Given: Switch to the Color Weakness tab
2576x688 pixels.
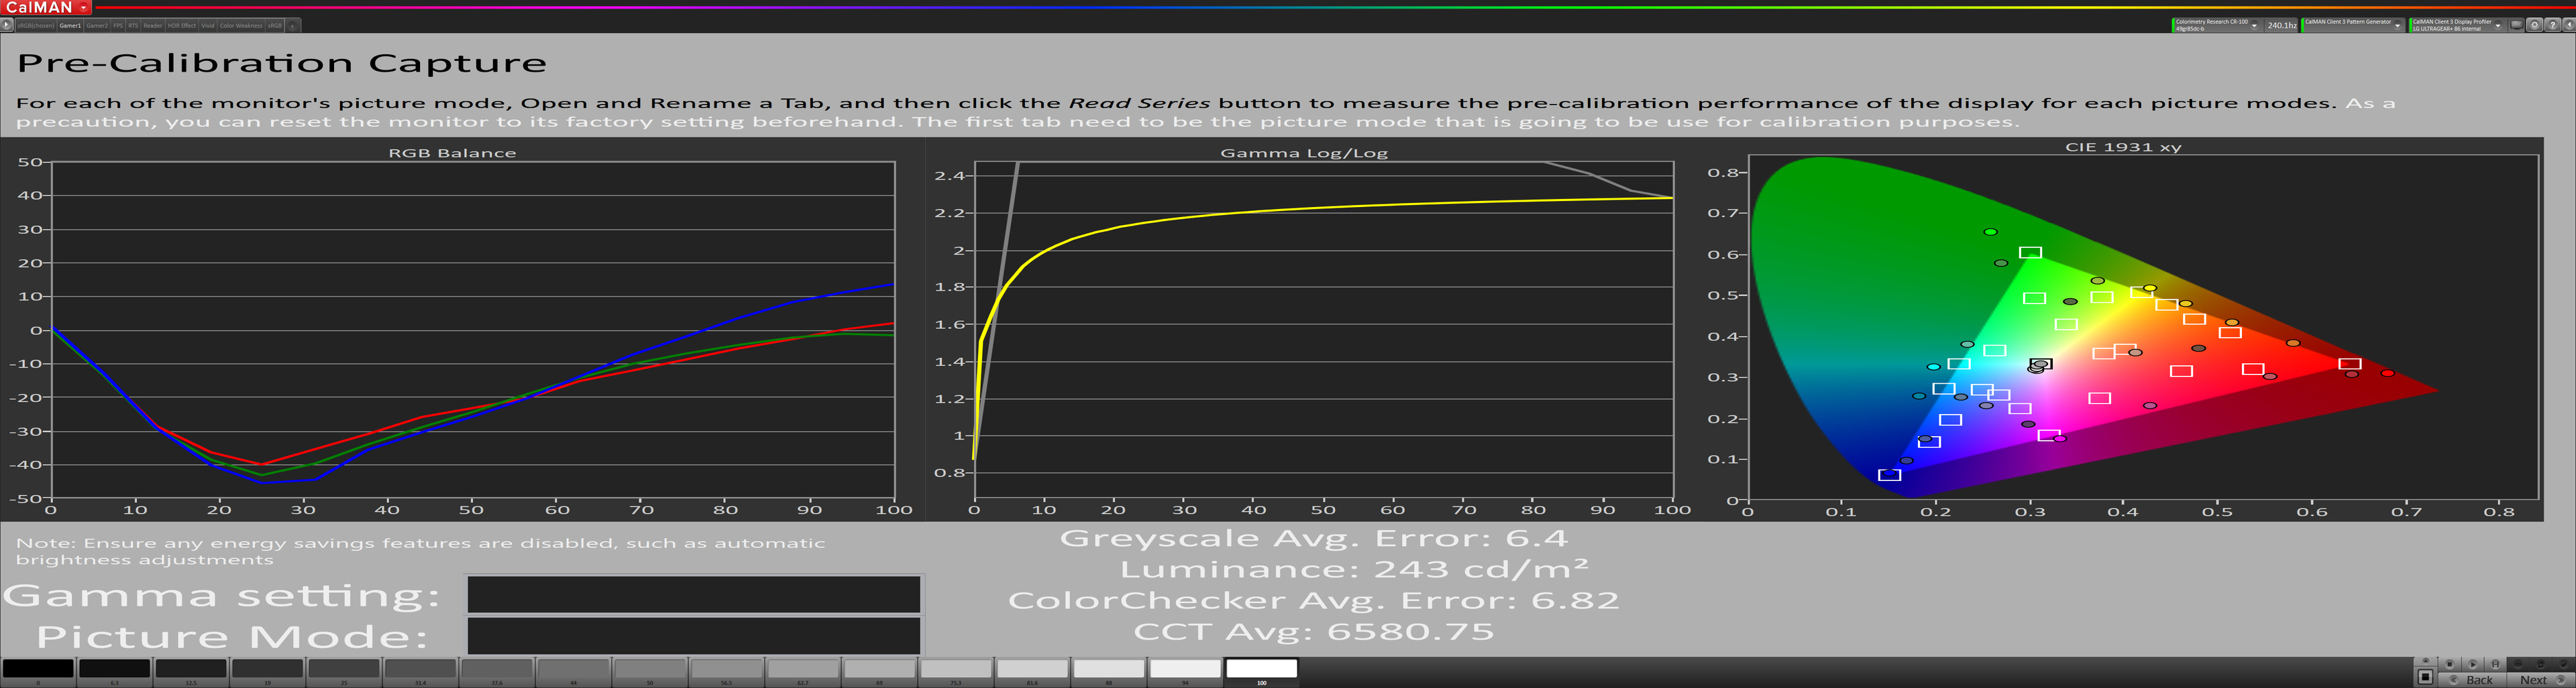Looking at the screenshot, I should coord(240,26).
